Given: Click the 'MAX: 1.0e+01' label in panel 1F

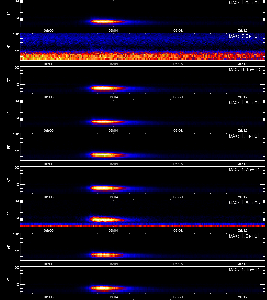Looking at the screenshot, I should click(244, 3).
